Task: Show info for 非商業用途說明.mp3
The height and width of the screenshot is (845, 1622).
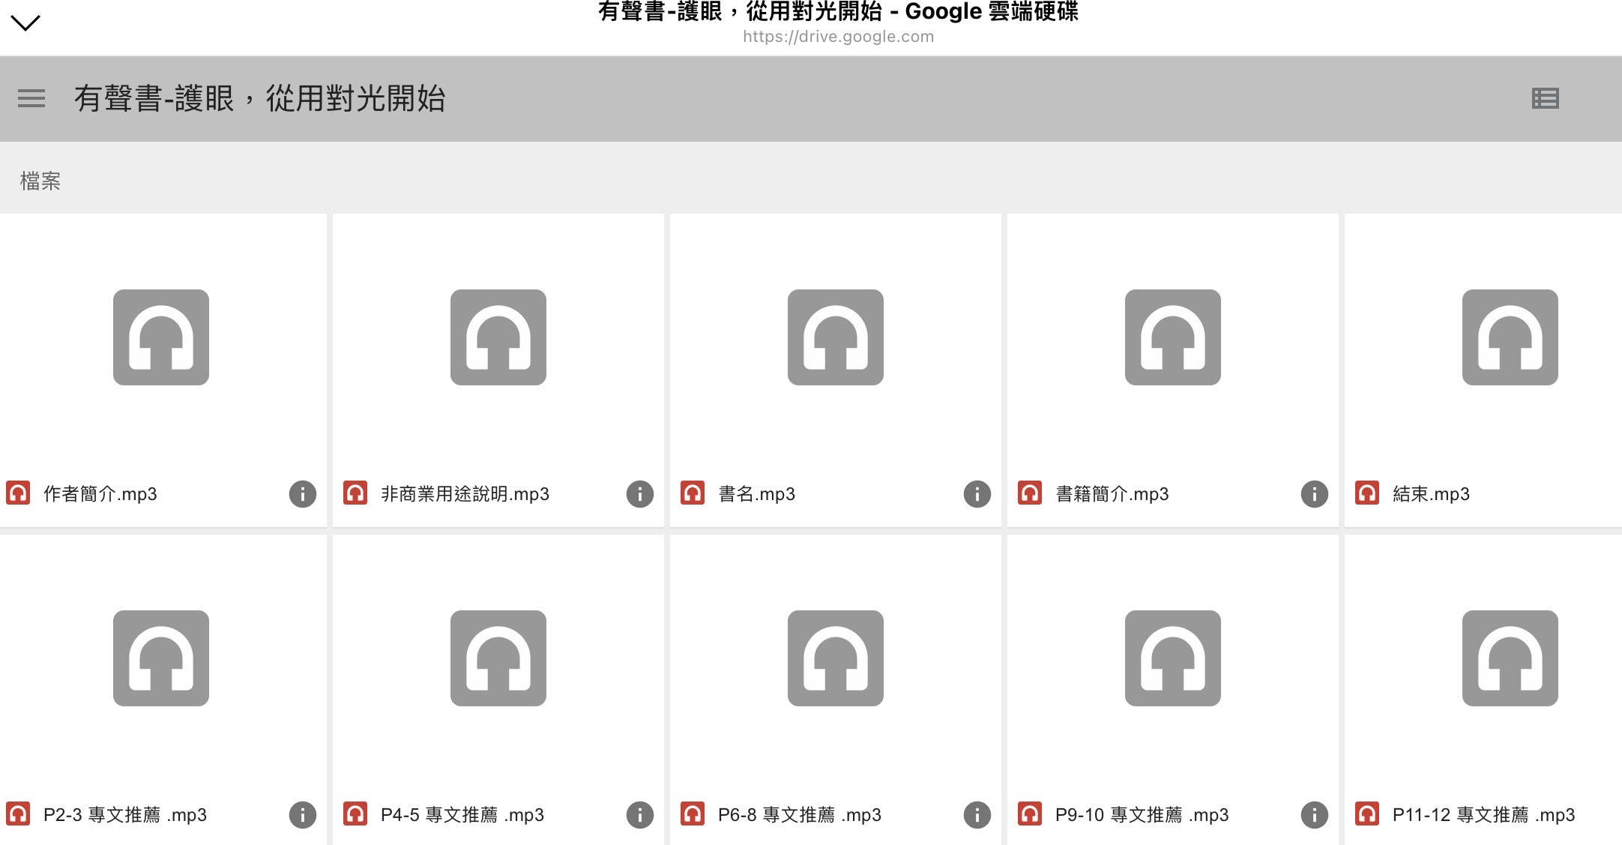Action: tap(639, 494)
